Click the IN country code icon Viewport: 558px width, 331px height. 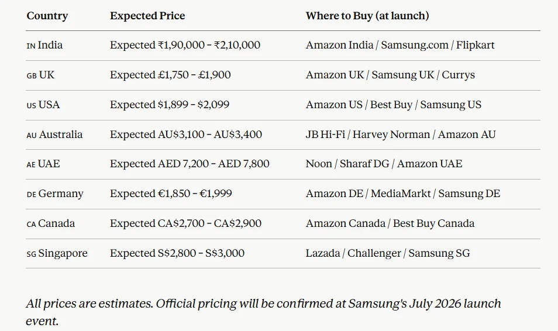pos(31,46)
